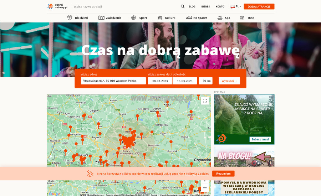Click the Kultura clapperboard icon

[160, 18]
